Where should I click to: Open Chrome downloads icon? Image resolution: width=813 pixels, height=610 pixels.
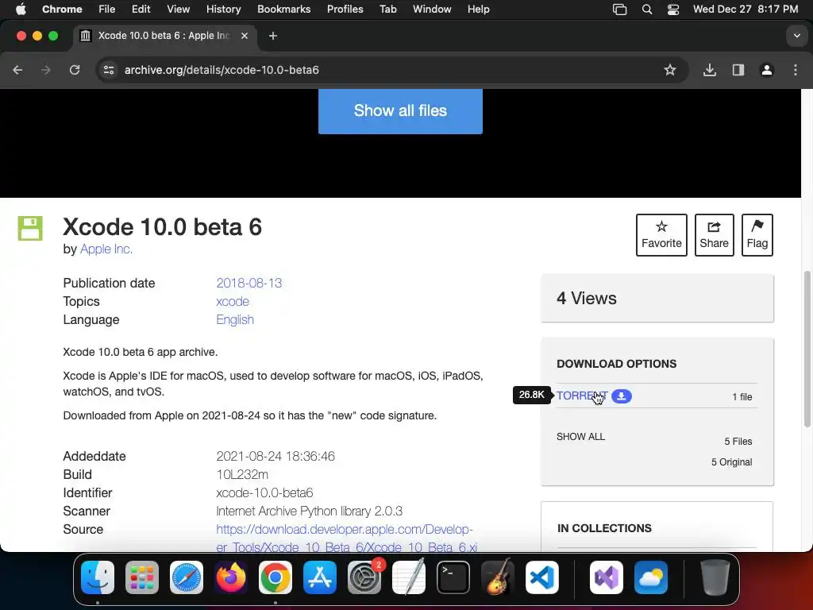[x=709, y=70]
